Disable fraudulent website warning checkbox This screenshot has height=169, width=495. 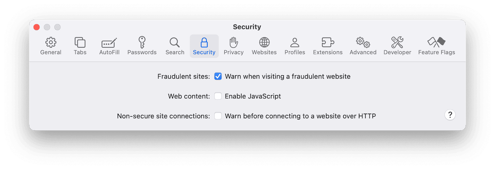(218, 76)
